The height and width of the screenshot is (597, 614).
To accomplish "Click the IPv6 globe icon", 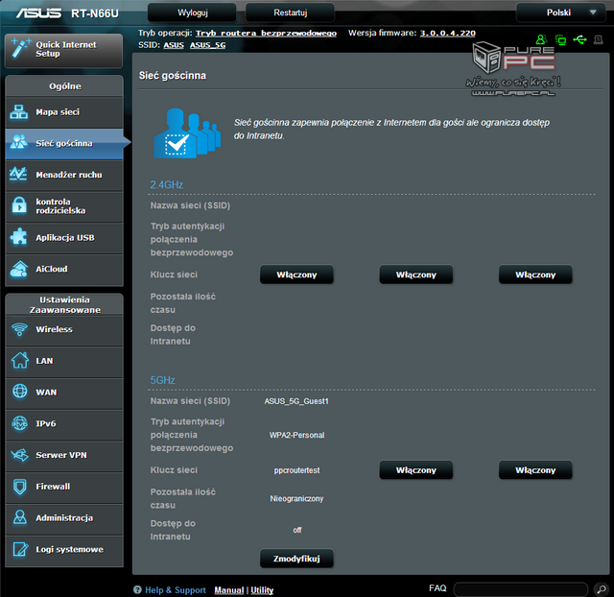I will coord(19,423).
